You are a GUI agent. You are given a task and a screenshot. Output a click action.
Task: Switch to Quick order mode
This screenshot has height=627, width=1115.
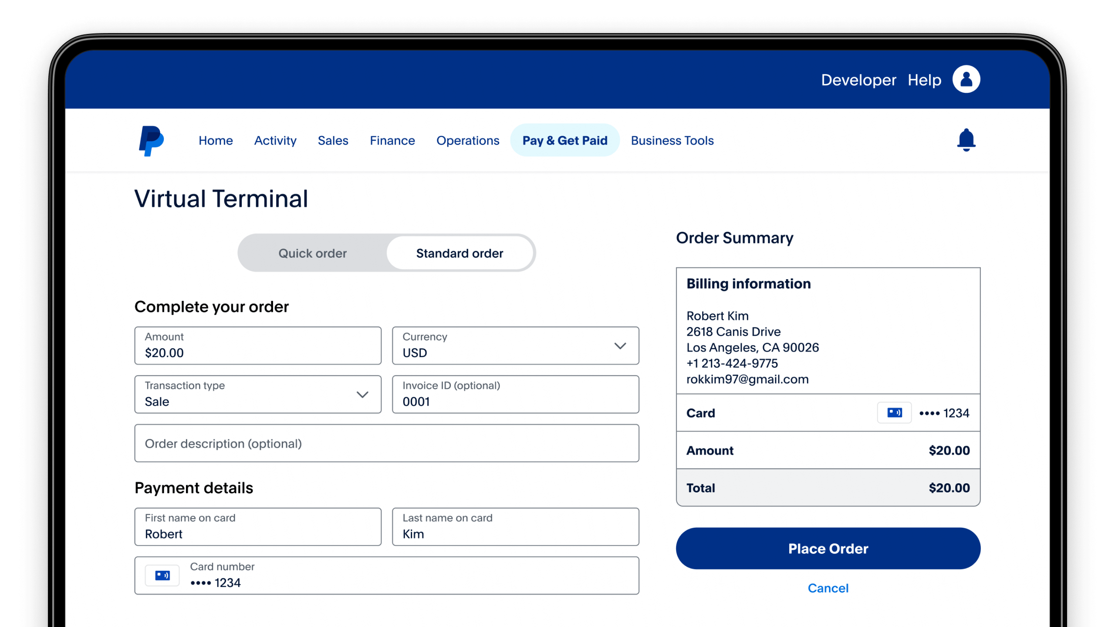(312, 253)
